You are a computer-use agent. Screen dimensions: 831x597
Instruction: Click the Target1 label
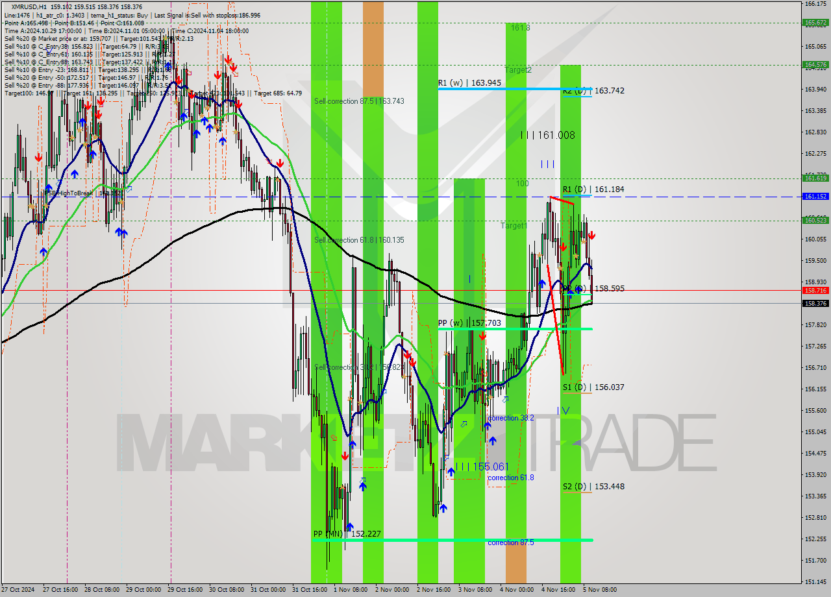point(514,226)
